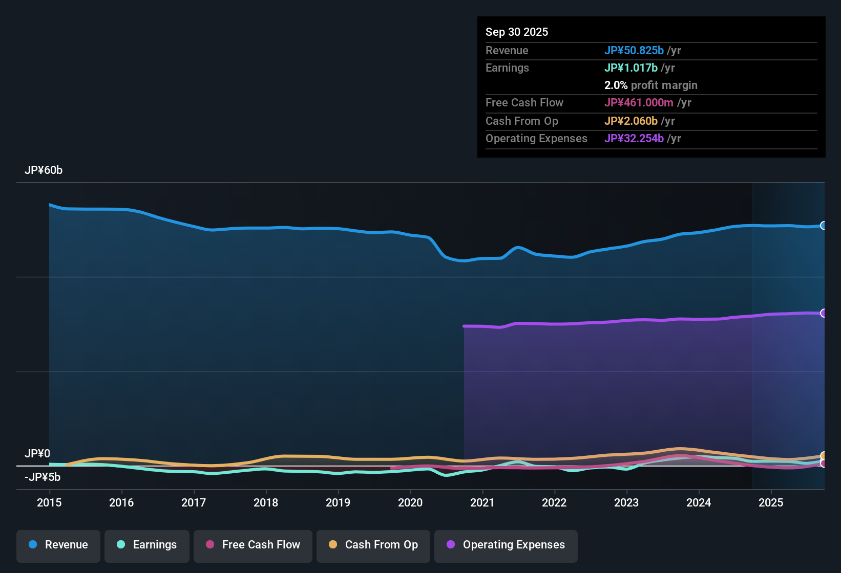
Task: Click the Cash From Op legend button
Action: [x=373, y=545]
